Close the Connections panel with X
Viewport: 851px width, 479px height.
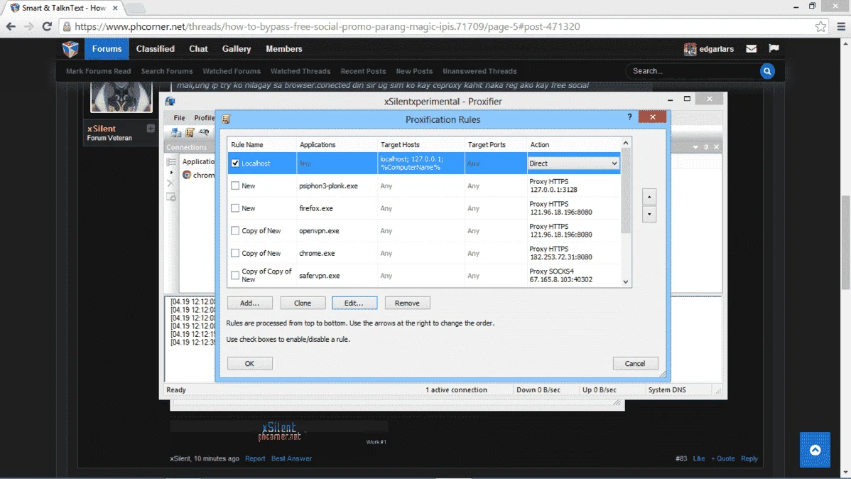click(x=717, y=147)
